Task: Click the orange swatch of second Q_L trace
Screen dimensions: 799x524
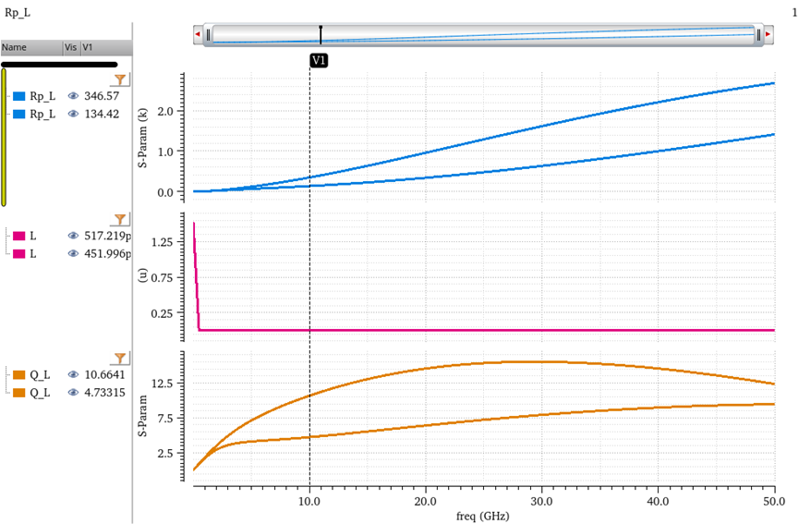Action: pos(19,393)
